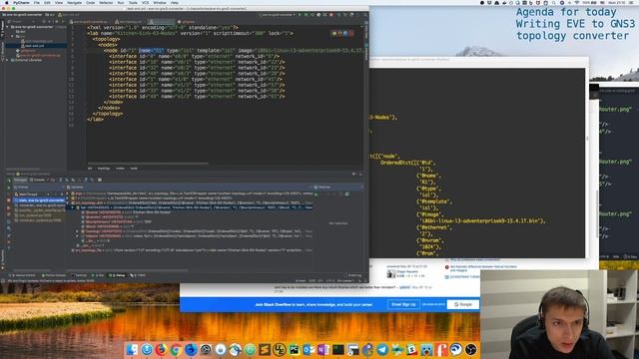Open Terminal tool window tab
The image size is (639, 359).
[79, 275]
